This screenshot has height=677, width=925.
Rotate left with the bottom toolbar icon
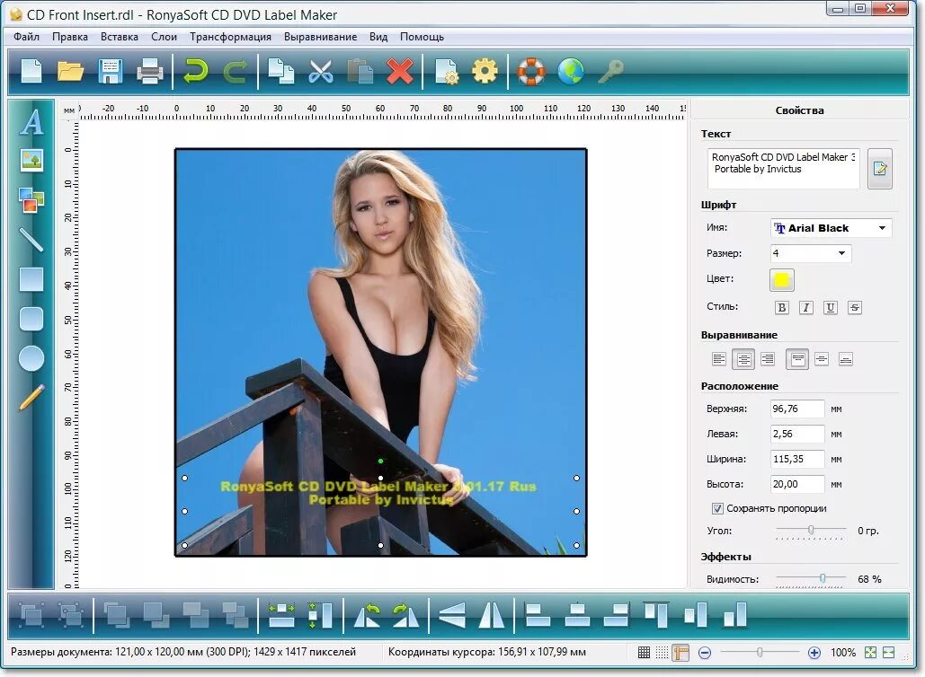[x=368, y=614]
